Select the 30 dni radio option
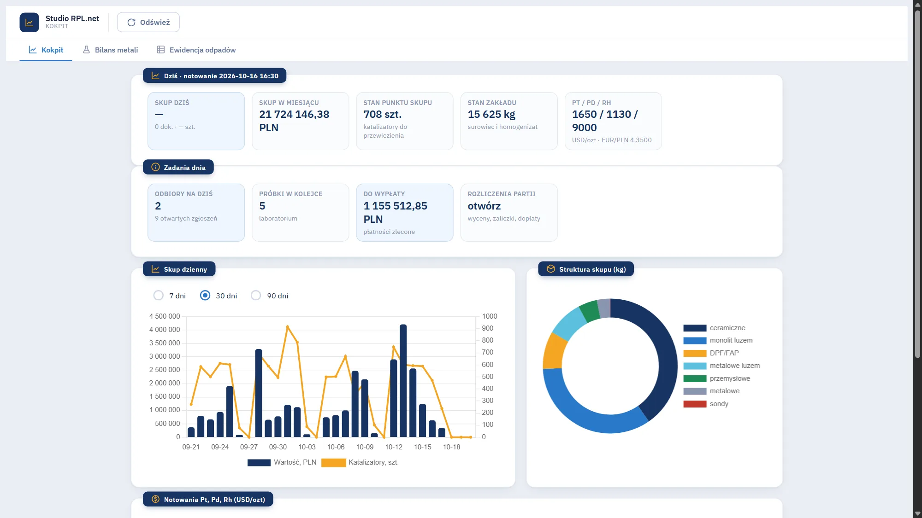Screen dimensions: 922x518 [205, 296]
